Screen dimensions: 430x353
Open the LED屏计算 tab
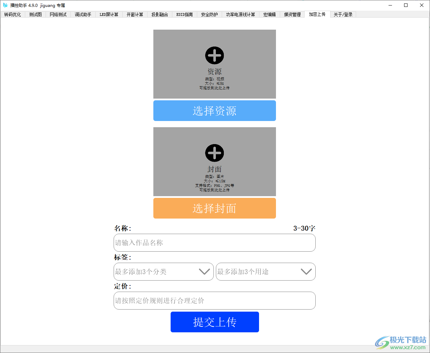(x=108, y=14)
